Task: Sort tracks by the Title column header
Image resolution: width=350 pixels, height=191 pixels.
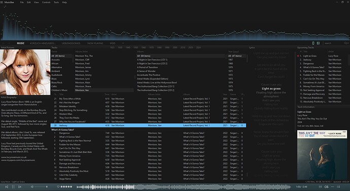Action: [x=61, y=94]
